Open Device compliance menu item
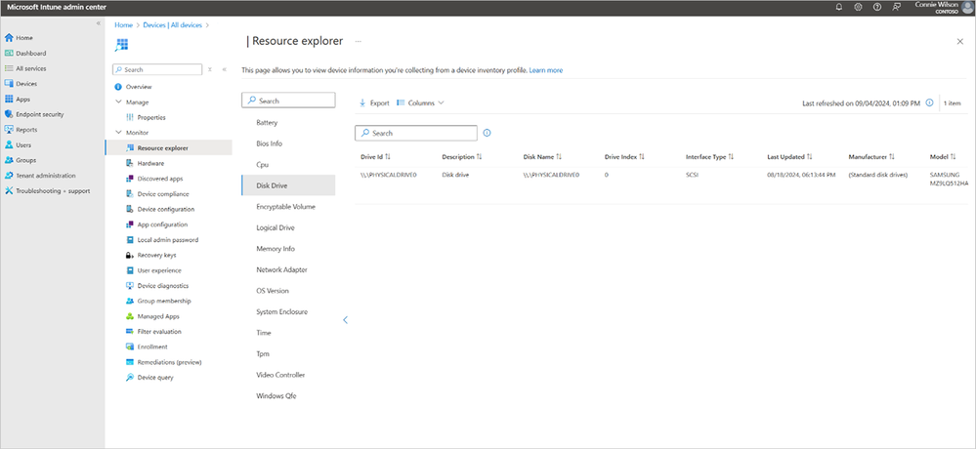Screen dimensions: 976x449 pyautogui.click(x=162, y=194)
